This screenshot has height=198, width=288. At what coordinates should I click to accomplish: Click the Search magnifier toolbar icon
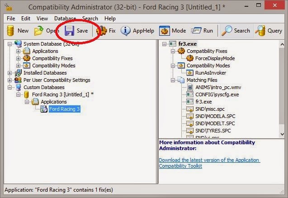227,31
